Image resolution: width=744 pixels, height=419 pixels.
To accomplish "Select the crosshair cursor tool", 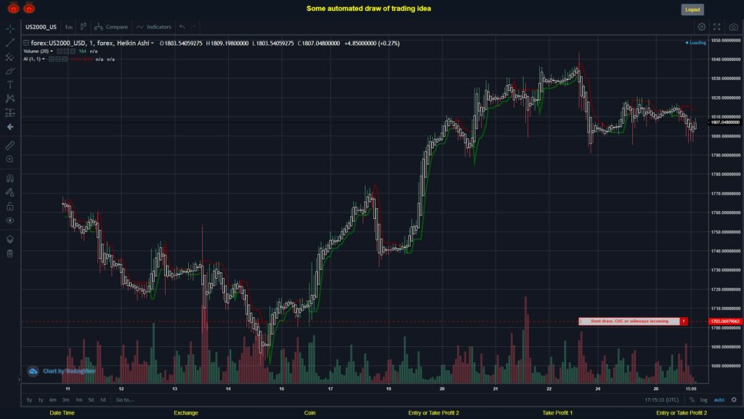I will [x=10, y=28].
